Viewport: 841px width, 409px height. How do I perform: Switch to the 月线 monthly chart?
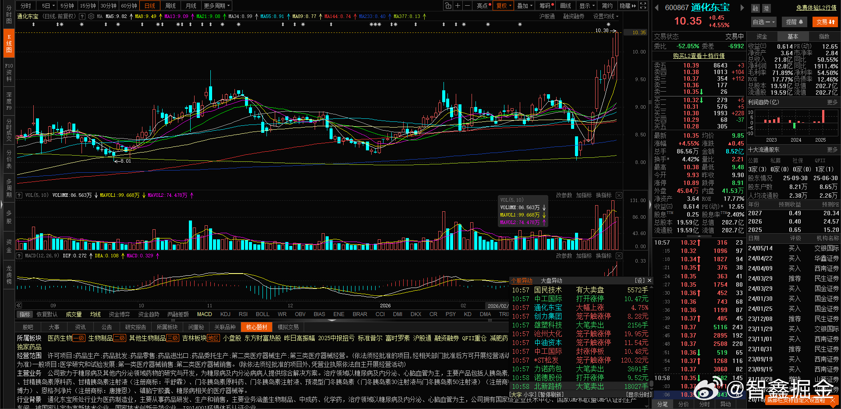pos(191,6)
